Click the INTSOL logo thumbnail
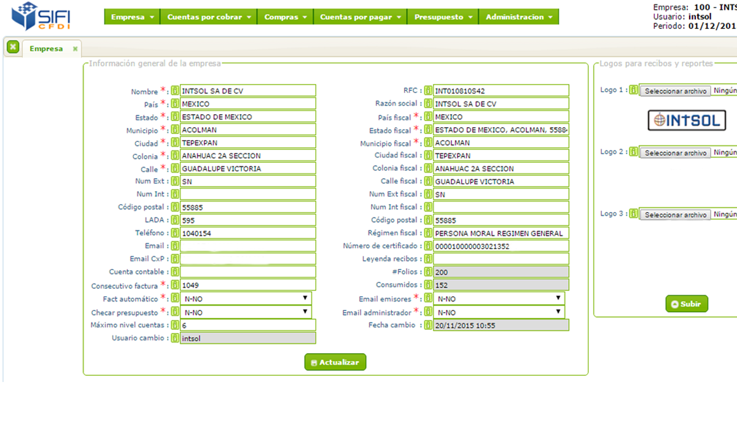737x430 pixels. click(x=687, y=120)
